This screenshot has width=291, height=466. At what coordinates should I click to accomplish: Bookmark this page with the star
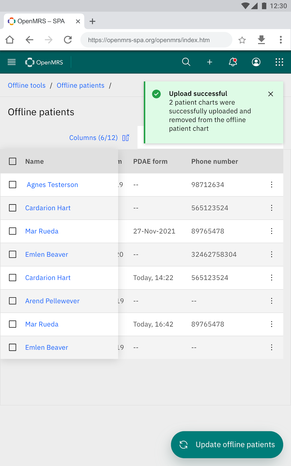242,40
